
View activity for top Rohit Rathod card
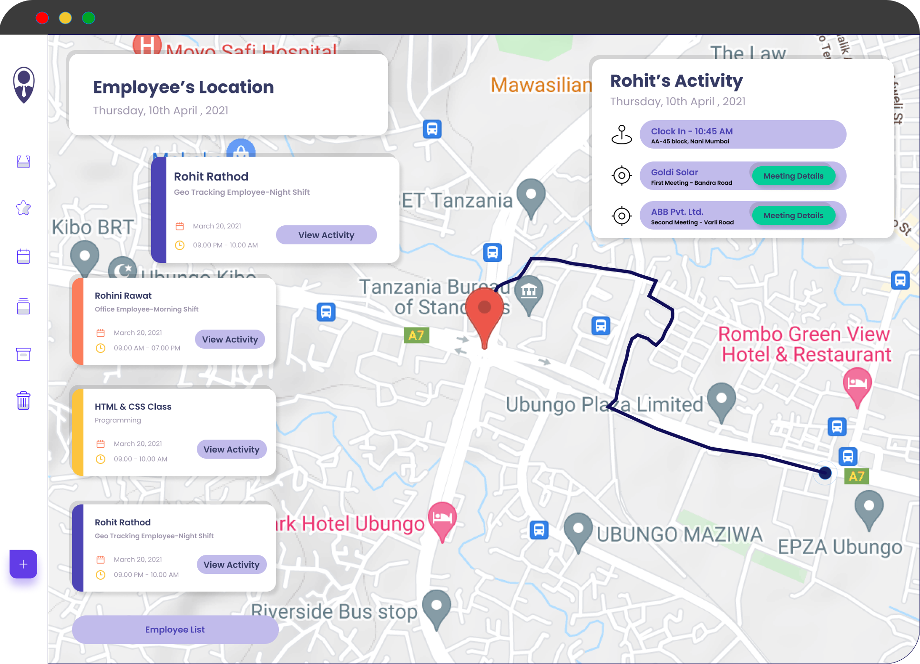coord(327,235)
